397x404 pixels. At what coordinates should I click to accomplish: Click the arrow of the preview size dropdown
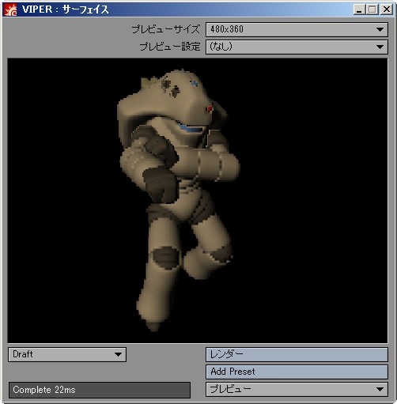point(380,29)
